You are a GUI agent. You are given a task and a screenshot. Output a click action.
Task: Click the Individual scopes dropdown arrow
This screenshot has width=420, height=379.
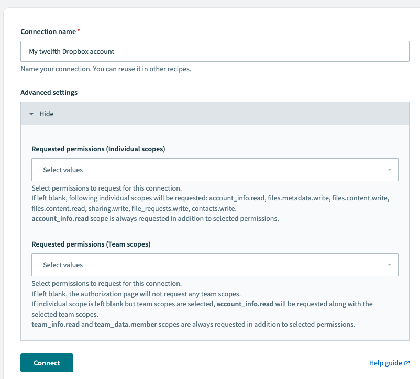(x=389, y=170)
